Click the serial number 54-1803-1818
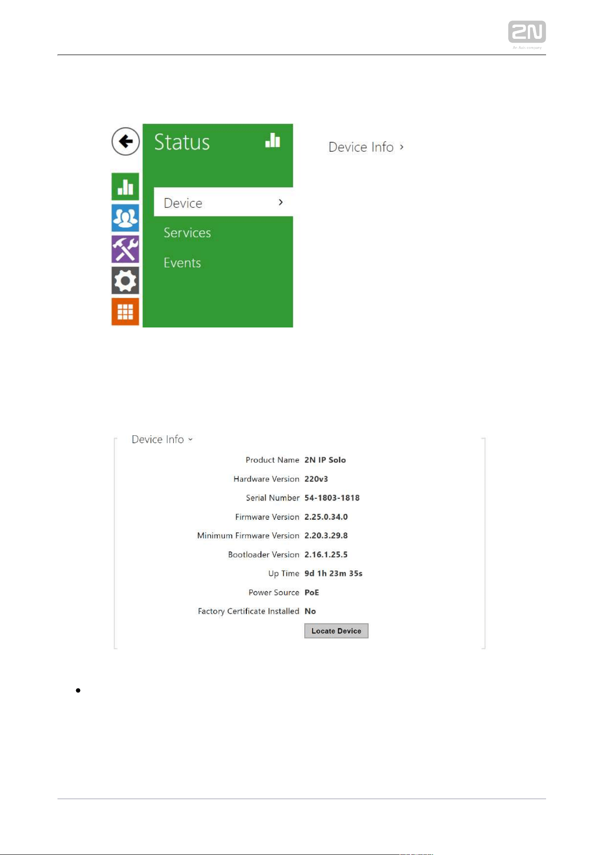This screenshot has height=855, width=604. pyautogui.click(x=332, y=498)
